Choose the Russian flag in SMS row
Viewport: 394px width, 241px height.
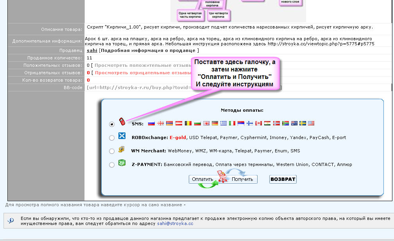(151, 124)
